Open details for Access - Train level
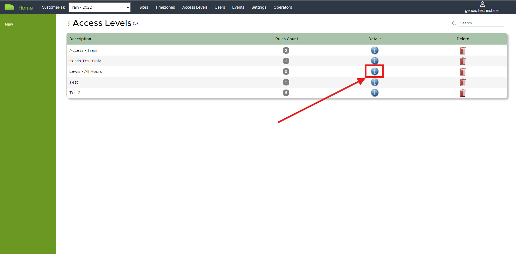516x254 pixels. point(375,50)
